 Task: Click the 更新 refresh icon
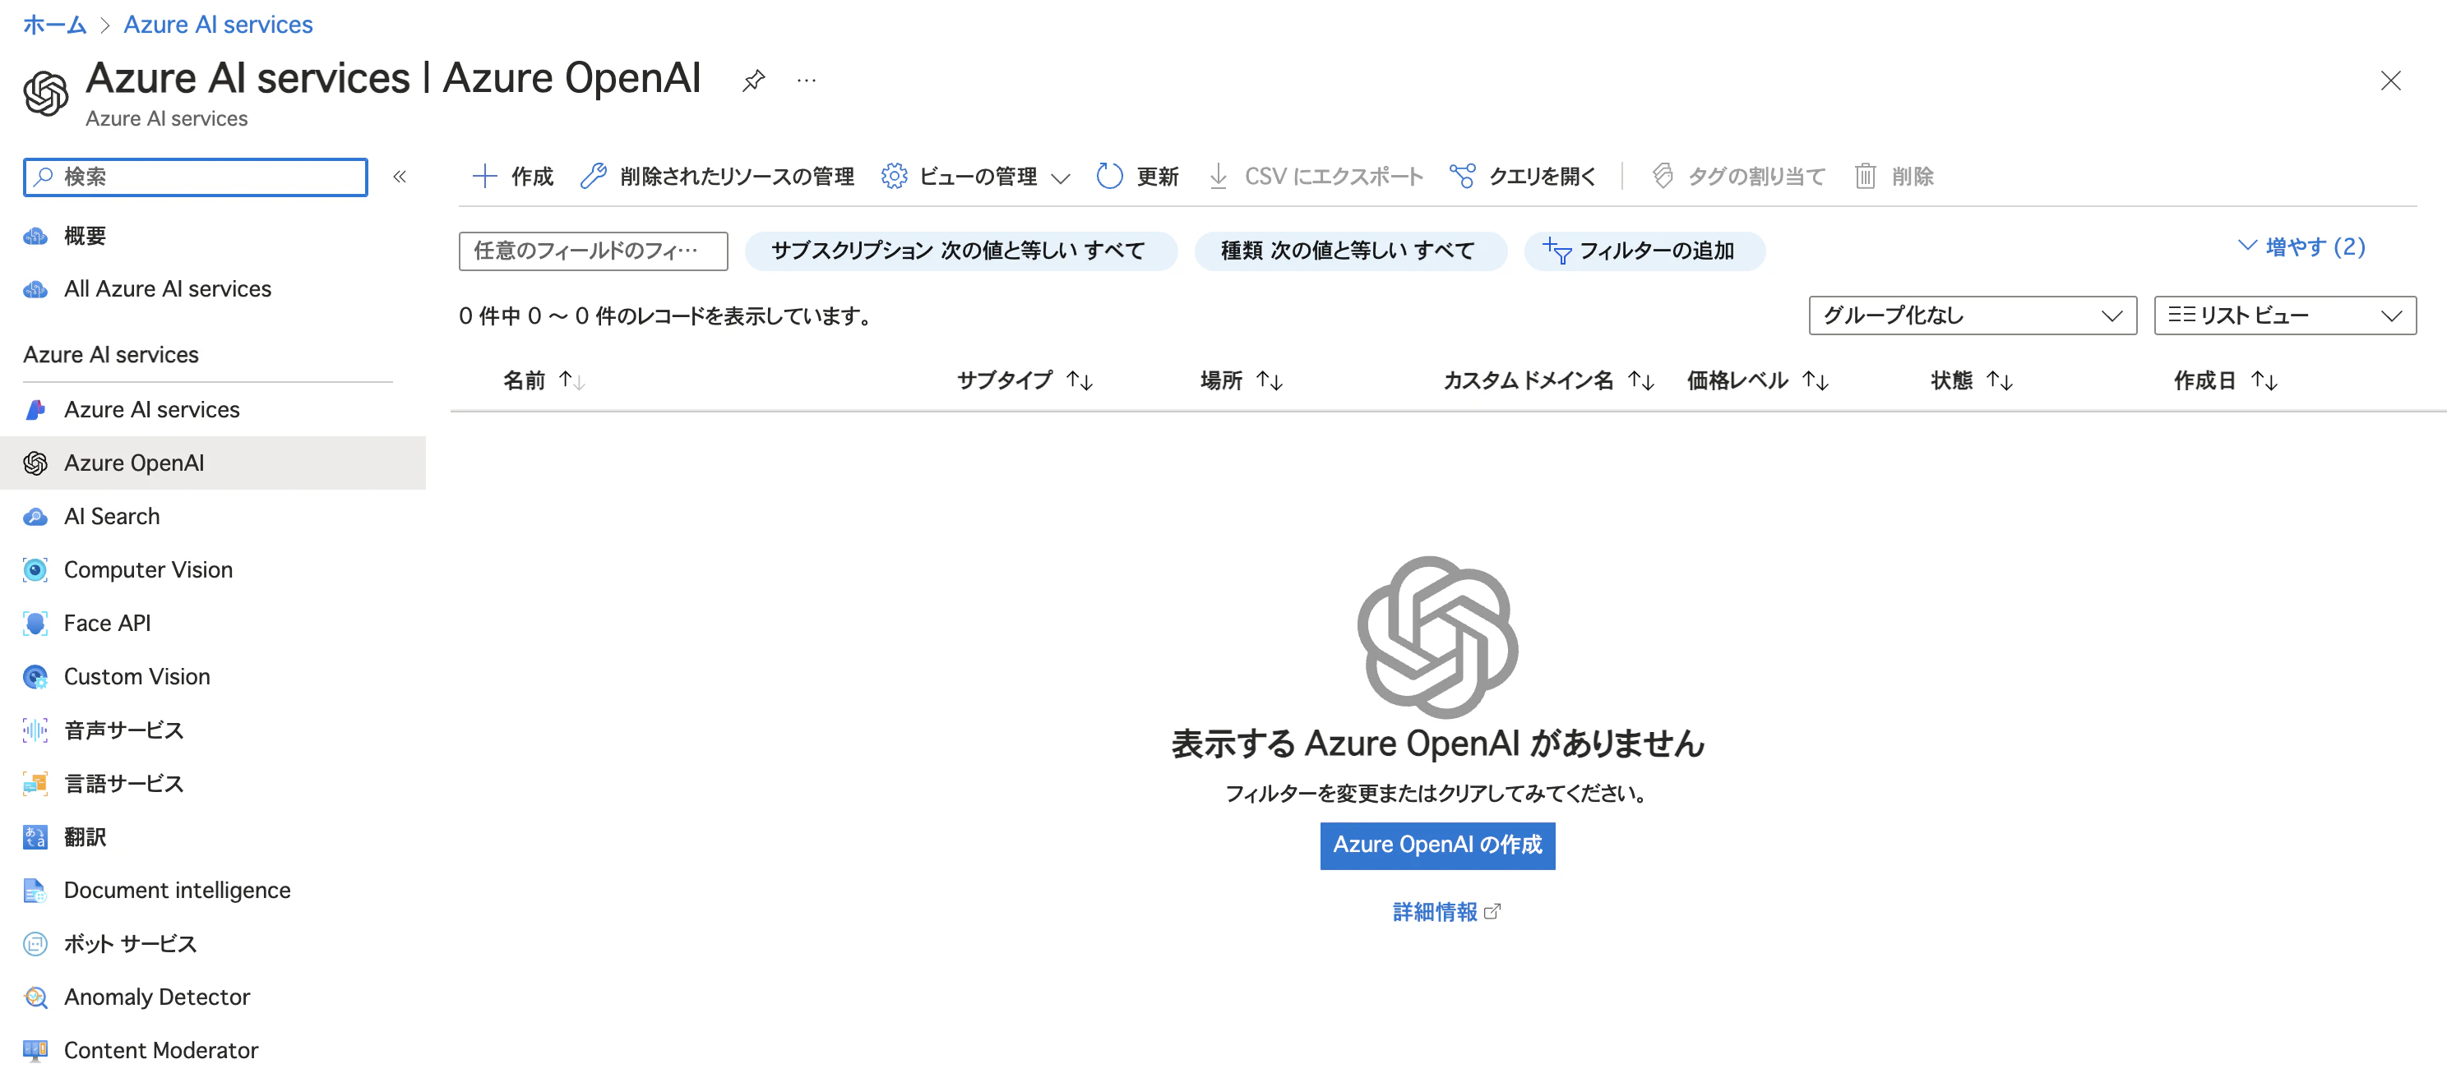tap(1109, 176)
